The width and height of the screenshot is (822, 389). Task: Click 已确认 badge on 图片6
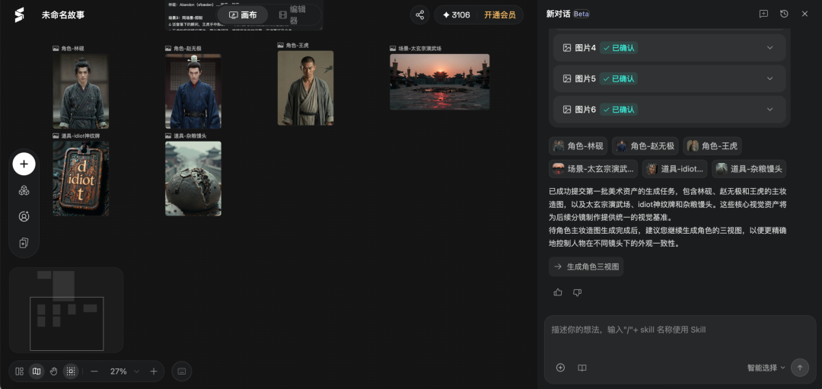coord(619,110)
